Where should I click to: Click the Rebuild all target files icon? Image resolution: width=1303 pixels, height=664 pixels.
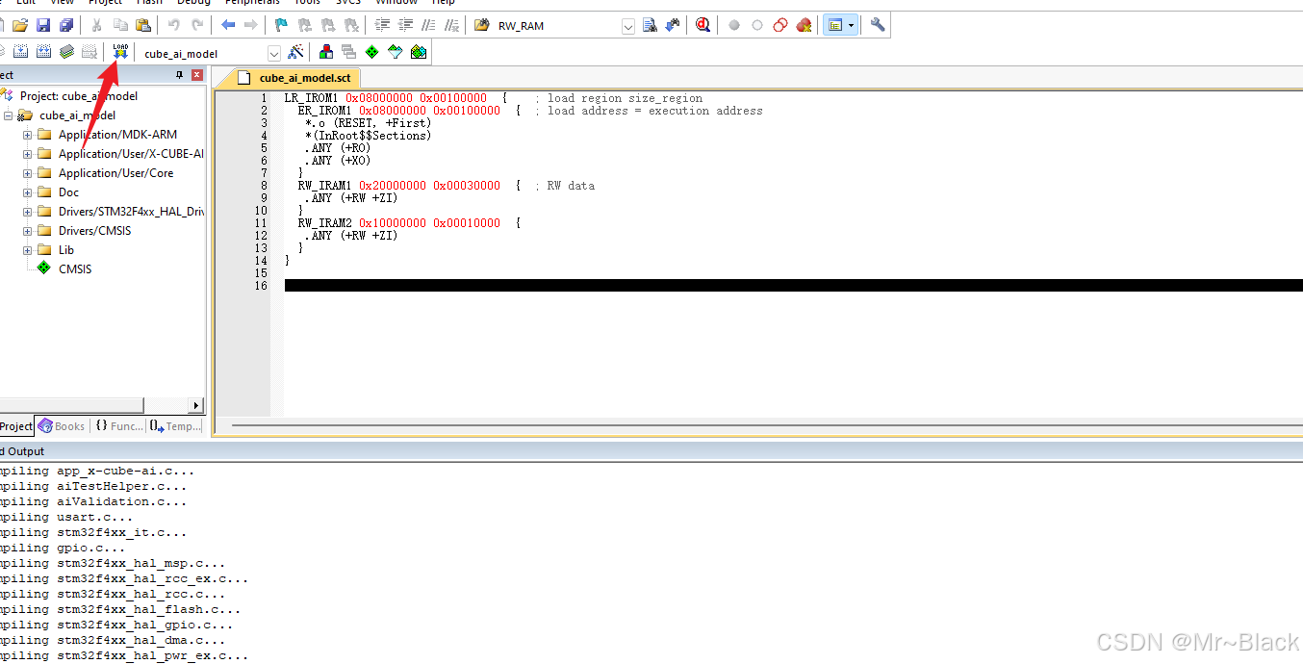tap(43, 52)
